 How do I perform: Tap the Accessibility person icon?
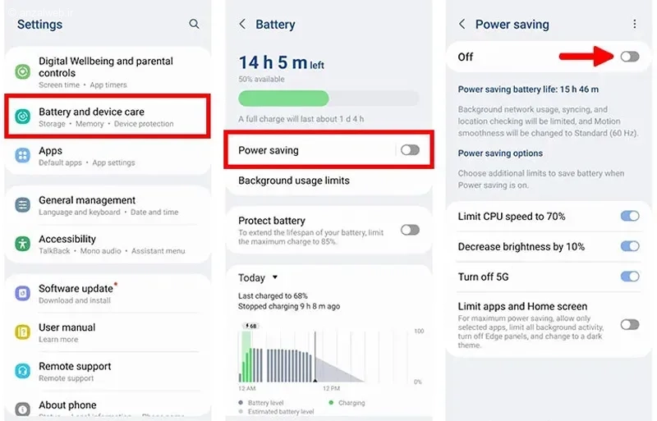23,244
